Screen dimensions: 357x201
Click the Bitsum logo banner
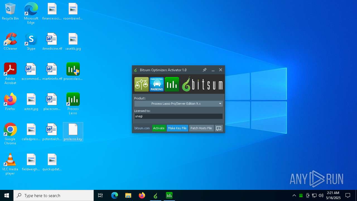coord(202,84)
